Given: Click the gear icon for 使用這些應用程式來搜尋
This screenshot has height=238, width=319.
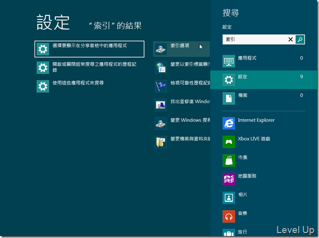Looking at the screenshot, I should pos(43,86).
